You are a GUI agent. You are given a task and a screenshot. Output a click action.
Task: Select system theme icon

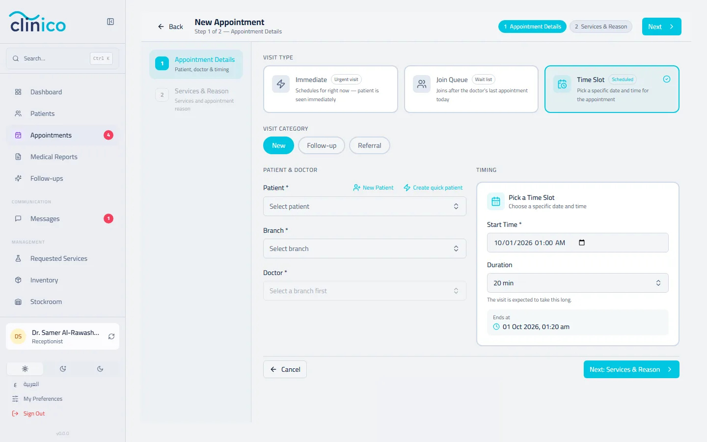click(63, 369)
